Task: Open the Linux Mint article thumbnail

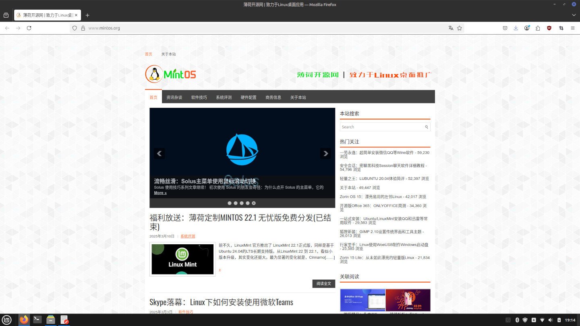Action: (182, 259)
